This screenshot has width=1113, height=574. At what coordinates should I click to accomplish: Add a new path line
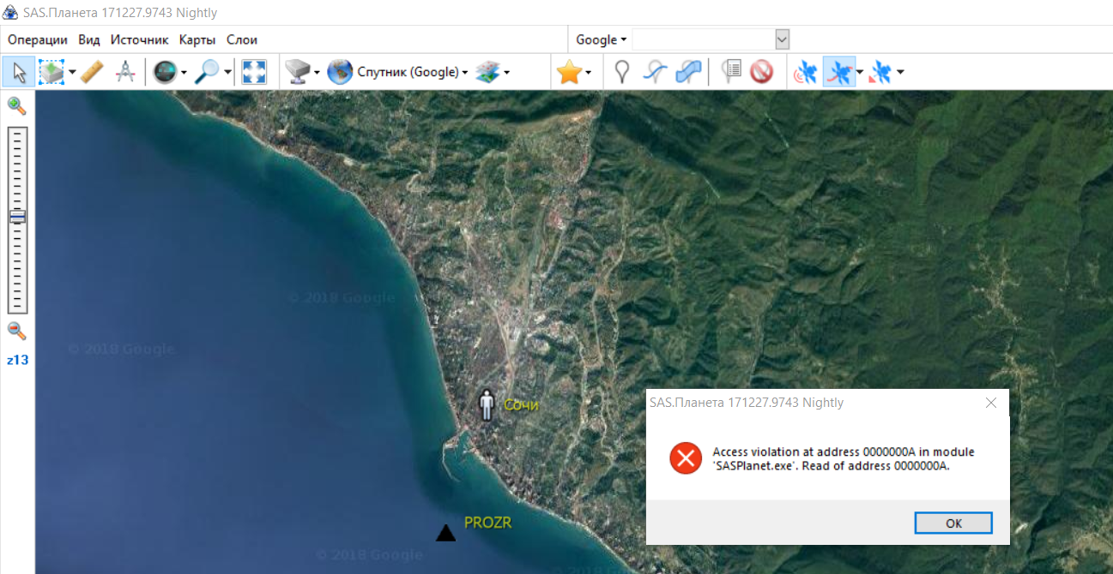655,72
